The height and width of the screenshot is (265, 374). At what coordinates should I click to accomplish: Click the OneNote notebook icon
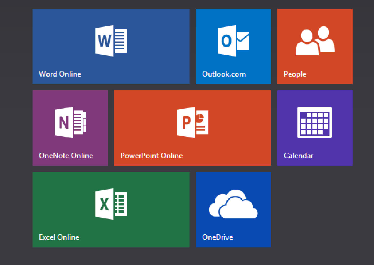[x=70, y=122]
